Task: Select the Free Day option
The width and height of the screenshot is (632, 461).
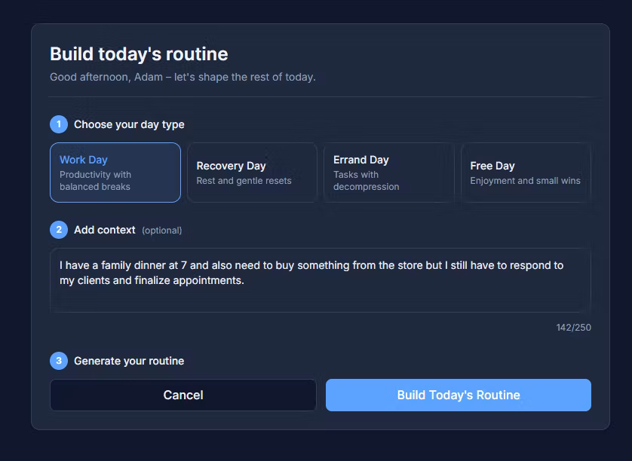Action: (526, 172)
